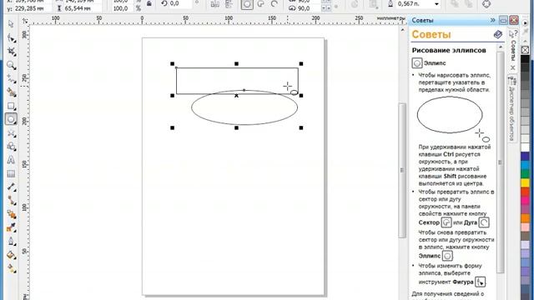Select the Shape edit tool
The width and height of the screenshot is (534, 300).
[x=11, y=37]
